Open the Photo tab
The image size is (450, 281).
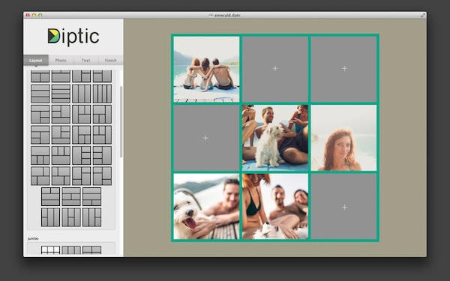(61, 61)
